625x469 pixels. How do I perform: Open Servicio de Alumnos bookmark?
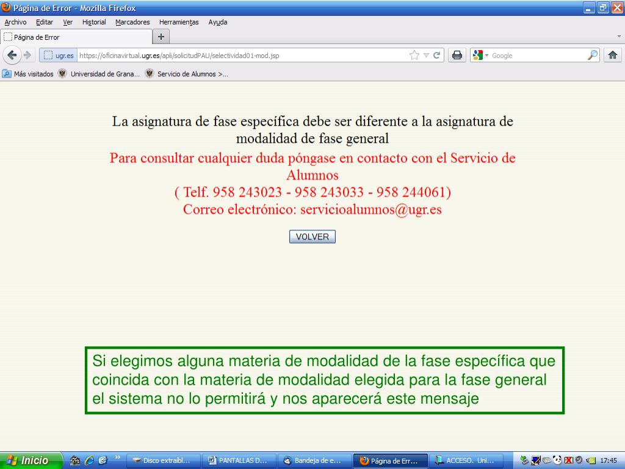(187, 74)
